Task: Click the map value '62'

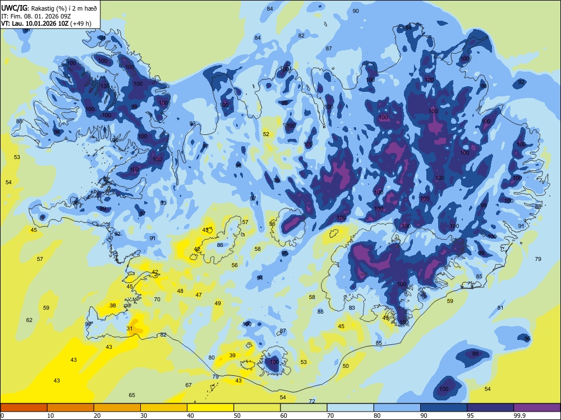Action: point(29,320)
